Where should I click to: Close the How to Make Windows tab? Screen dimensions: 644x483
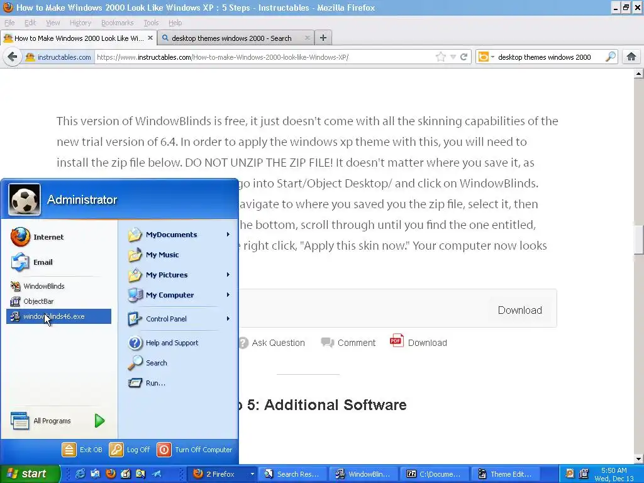[150, 38]
